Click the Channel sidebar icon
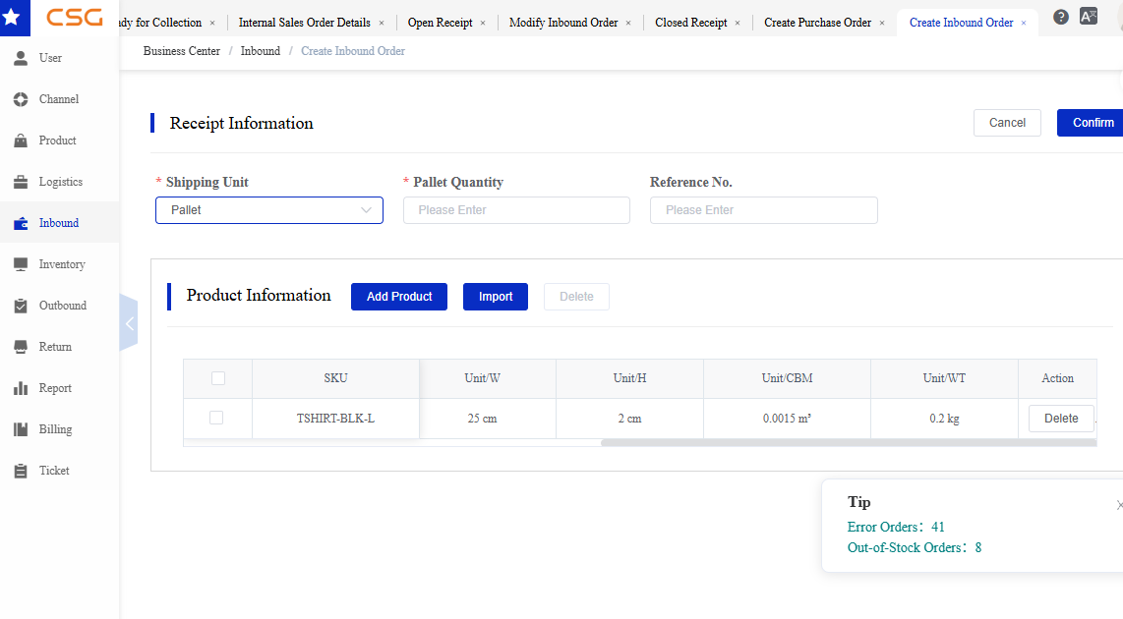The image size is (1123, 619). [21, 99]
